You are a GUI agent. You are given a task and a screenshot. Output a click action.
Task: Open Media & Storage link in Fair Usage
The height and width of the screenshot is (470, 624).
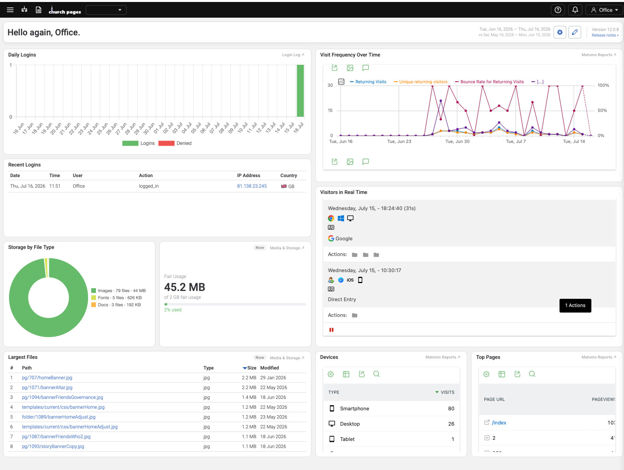[x=287, y=248]
